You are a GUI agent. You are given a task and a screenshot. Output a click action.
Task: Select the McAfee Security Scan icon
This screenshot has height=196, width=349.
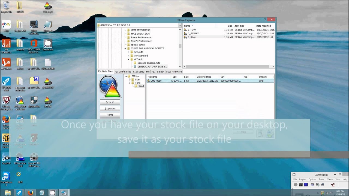pos(6,103)
